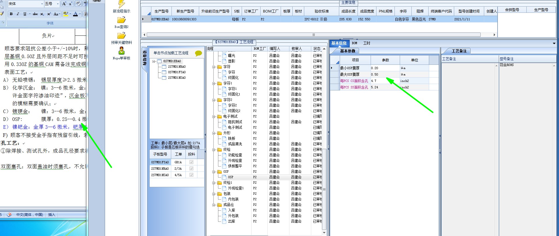Open the font name dropdown showing 宋体
Screen dimensions: 559x236
click(42, 4)
